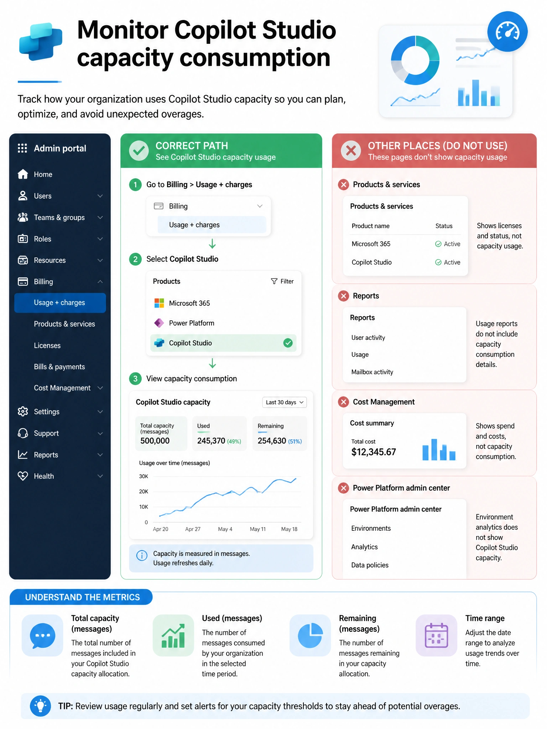Click the $12,345.67 total cost value
The width and height of the screenshot is (547, 729).
pos(374,452)
